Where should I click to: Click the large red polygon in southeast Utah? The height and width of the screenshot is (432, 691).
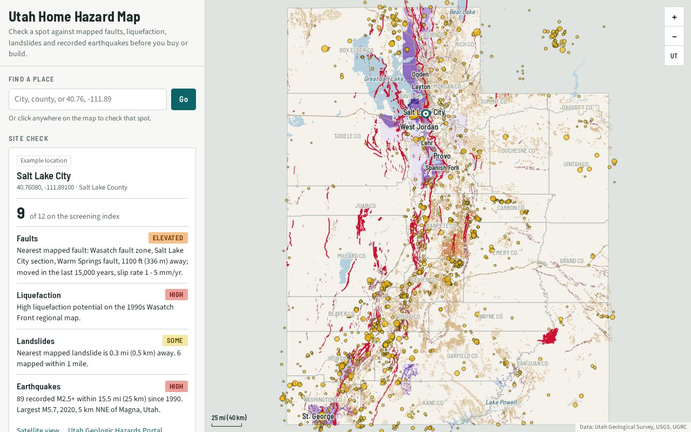(550, 336)
